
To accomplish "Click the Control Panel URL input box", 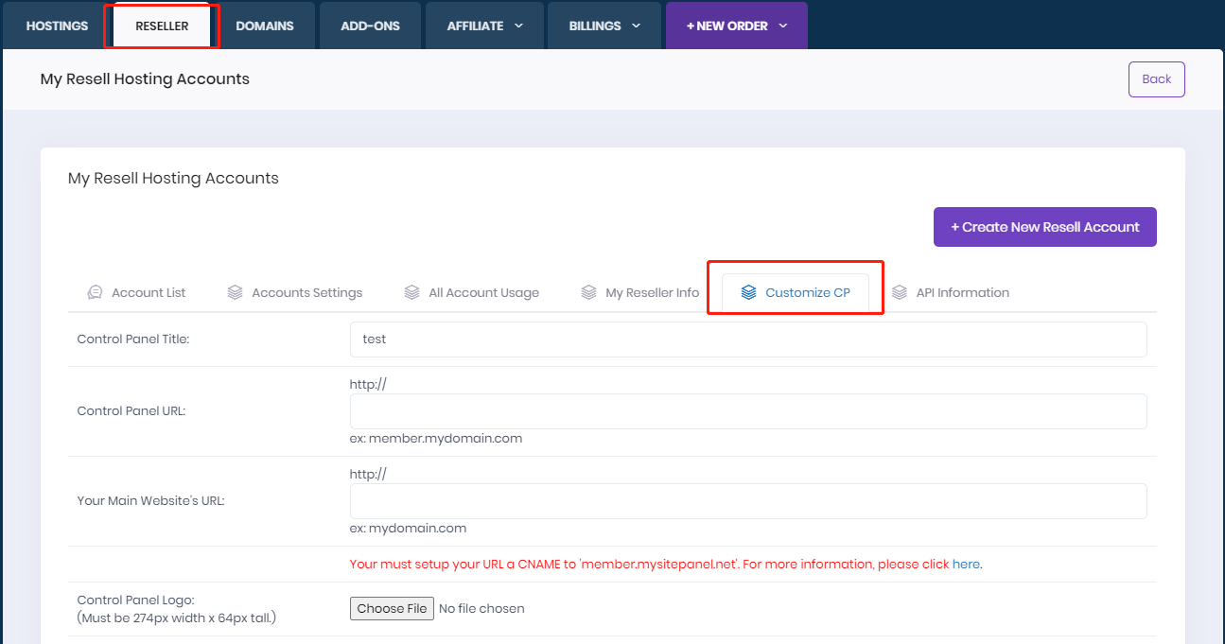I will tap(747, 412).
